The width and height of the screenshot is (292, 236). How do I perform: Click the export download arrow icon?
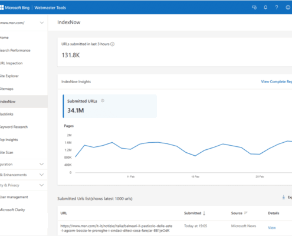pos(284,197)
